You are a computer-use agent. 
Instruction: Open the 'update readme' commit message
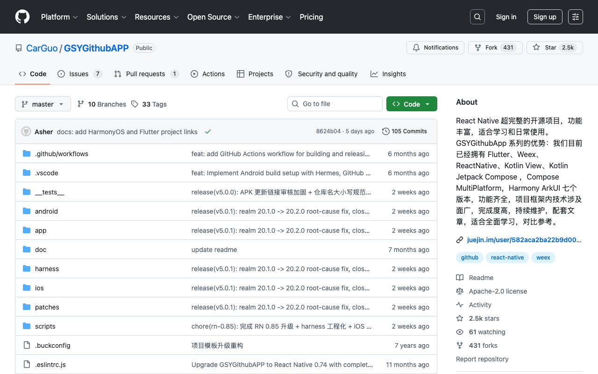[214, 250]
